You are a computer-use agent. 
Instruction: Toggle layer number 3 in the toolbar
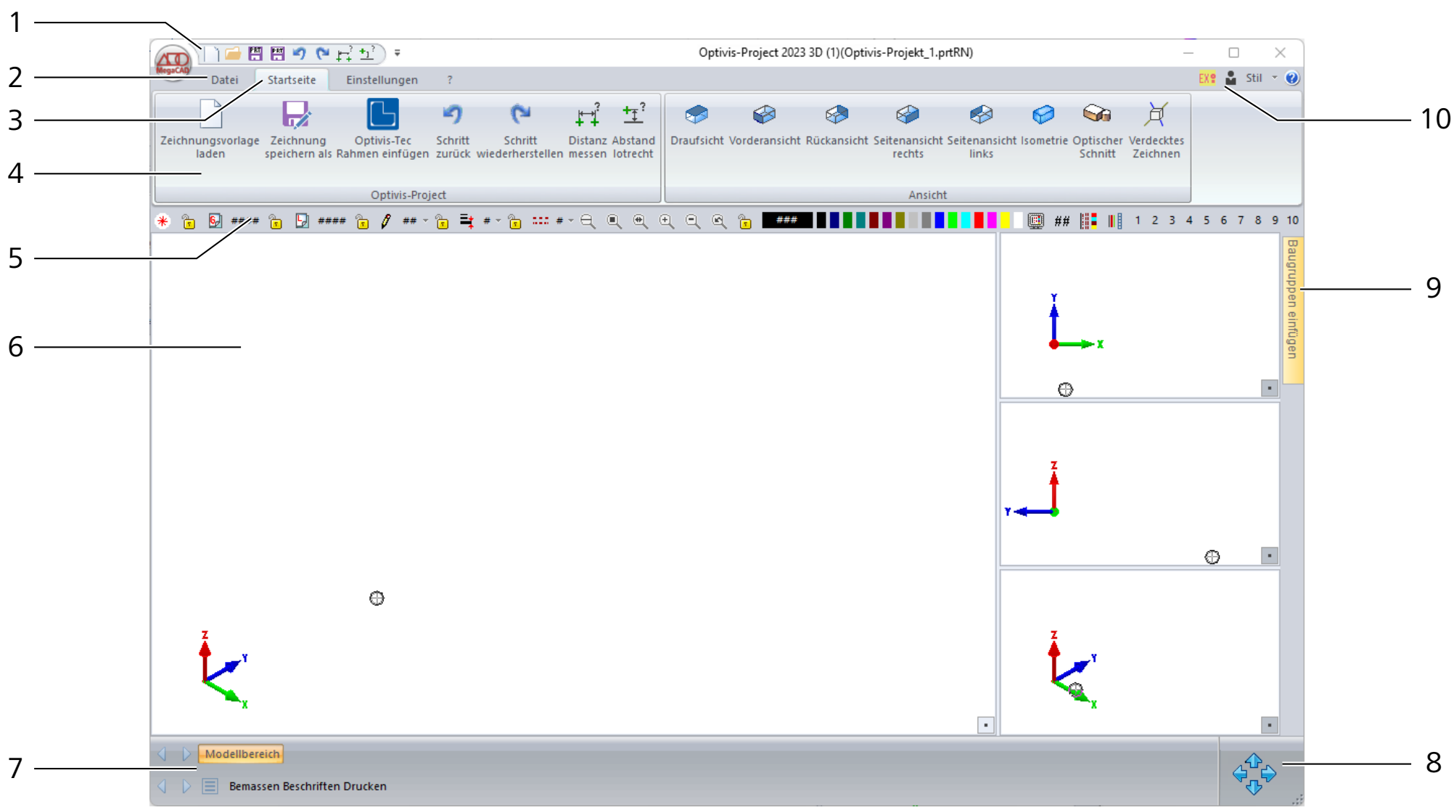1172,220
